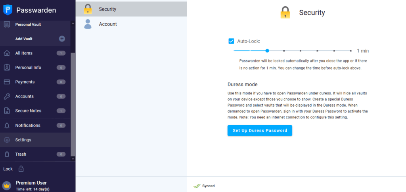Click Set Up Duress Password button
Viewport: 406px width, 192px height.
point(260,131)
